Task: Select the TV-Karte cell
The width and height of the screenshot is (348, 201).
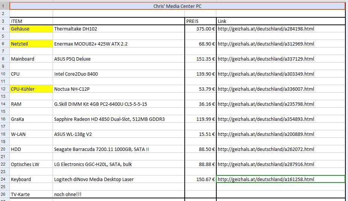Action: [31, 194]
